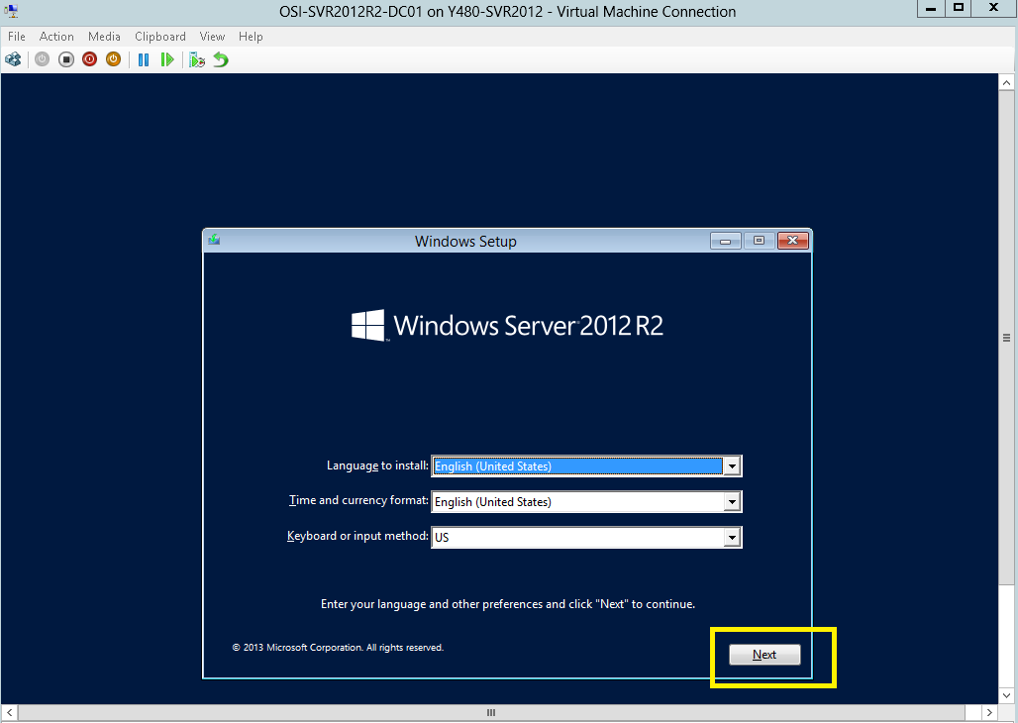Click the horizontal scrollbar thumb grip
The width and height of the screenshot is (1018, 723).
[491, 713]
